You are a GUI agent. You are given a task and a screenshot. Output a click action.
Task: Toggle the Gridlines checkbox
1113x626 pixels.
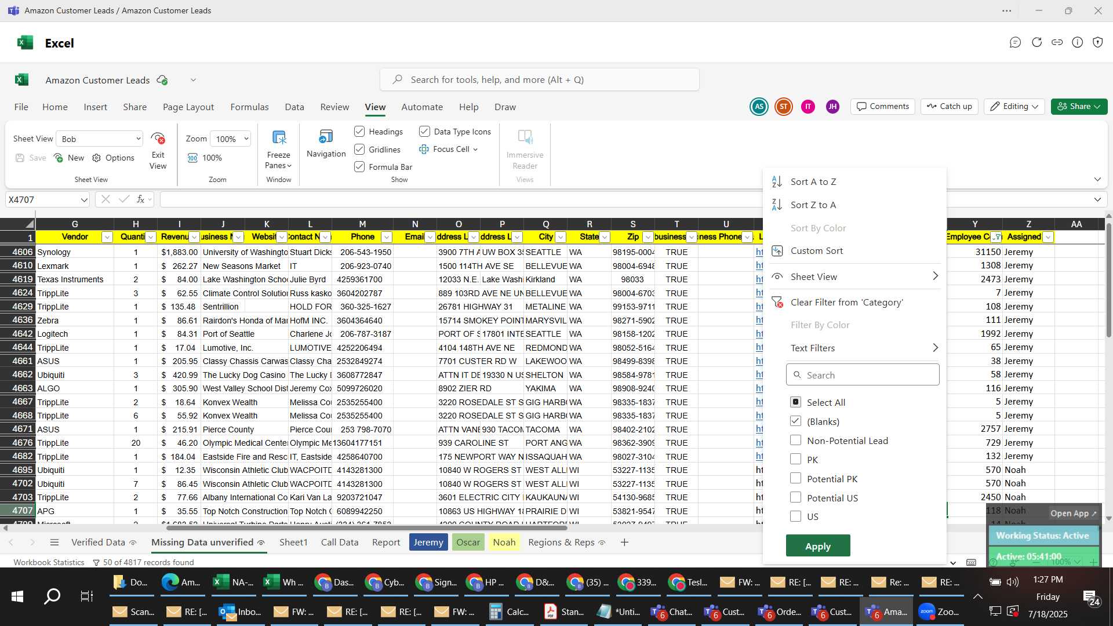click(359, 150)
